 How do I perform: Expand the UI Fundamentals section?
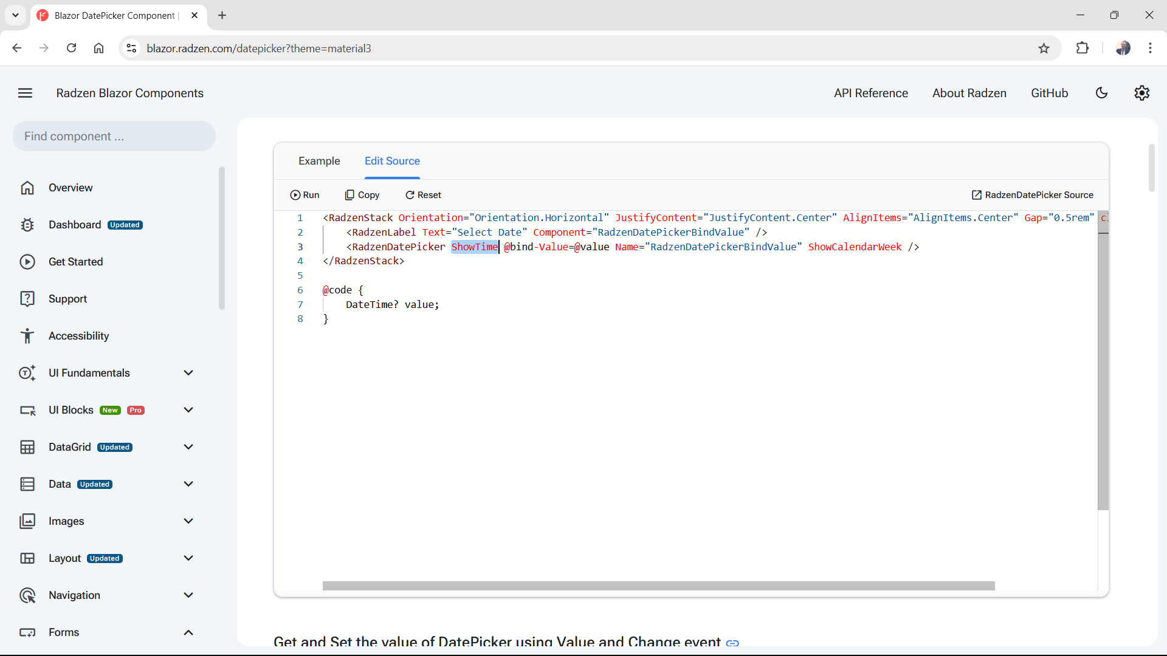188,373
